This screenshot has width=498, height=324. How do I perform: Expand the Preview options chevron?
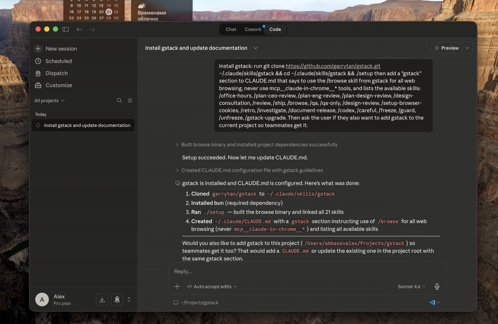467,48
